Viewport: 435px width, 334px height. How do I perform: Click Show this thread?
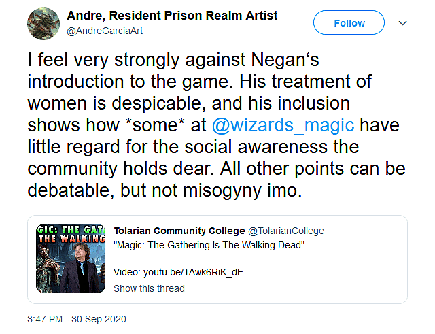click(149, 288)
